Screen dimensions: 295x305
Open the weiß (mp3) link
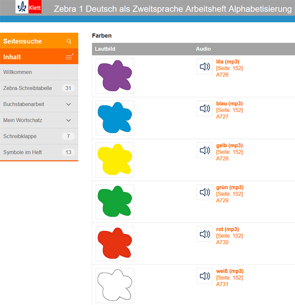coord(230,271)
